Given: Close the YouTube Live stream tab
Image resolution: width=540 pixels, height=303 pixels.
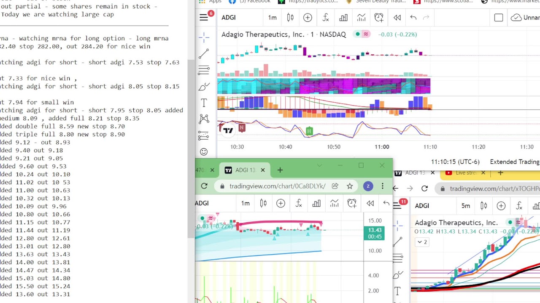Looking at the screenshot, I should pos(483,173).
